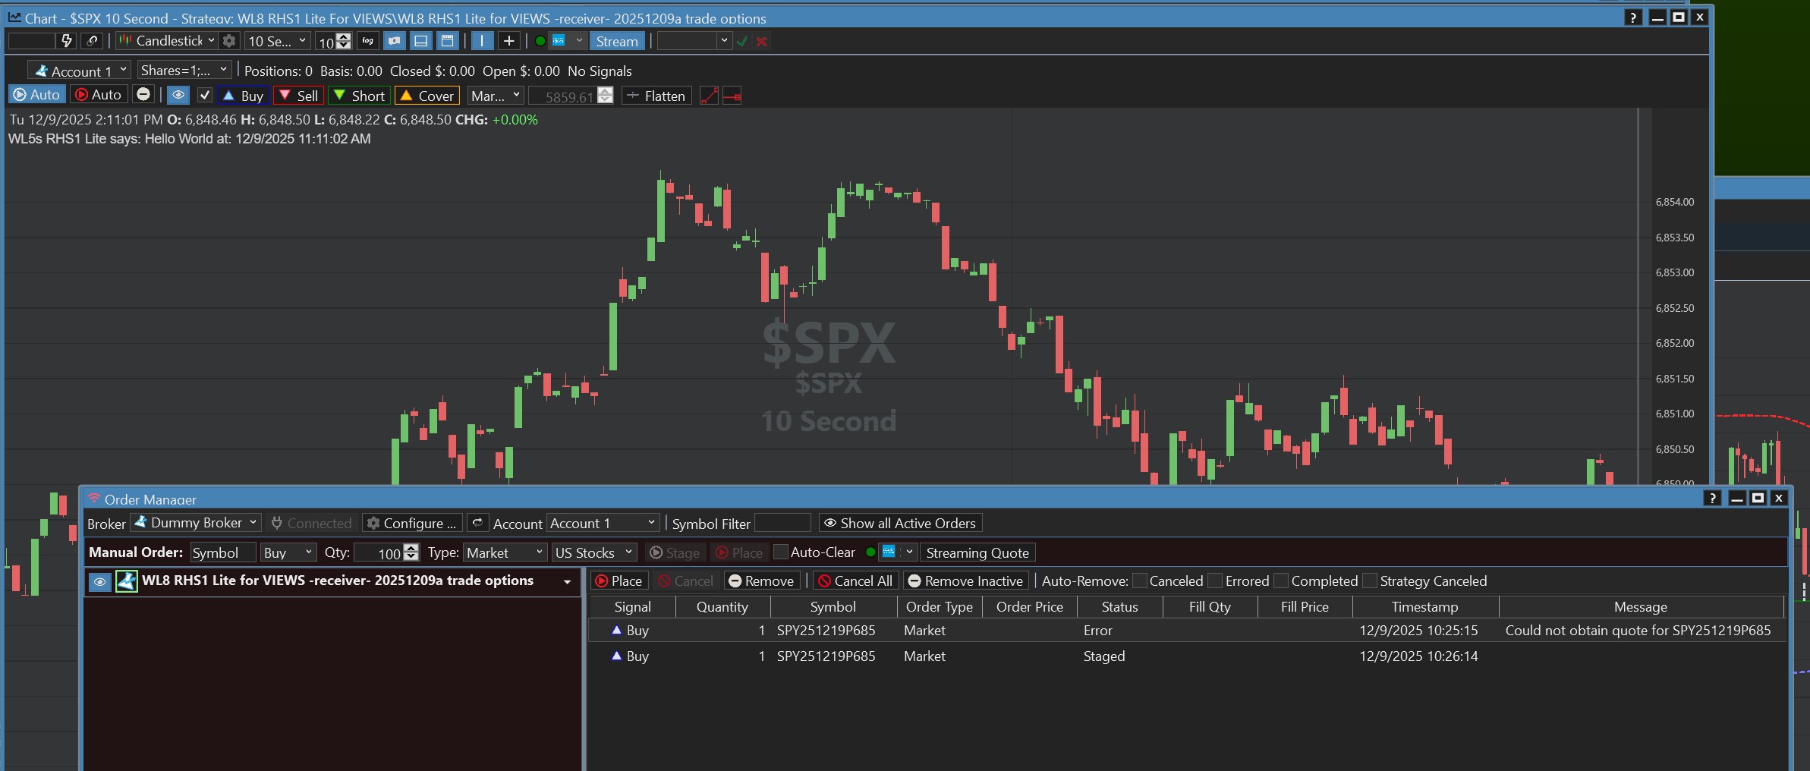The image size is (1810, 771).
Task: Enable the crosshair plus tool
Action: (508, 41)
